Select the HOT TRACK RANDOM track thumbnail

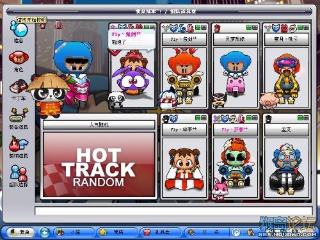[99, 164]
